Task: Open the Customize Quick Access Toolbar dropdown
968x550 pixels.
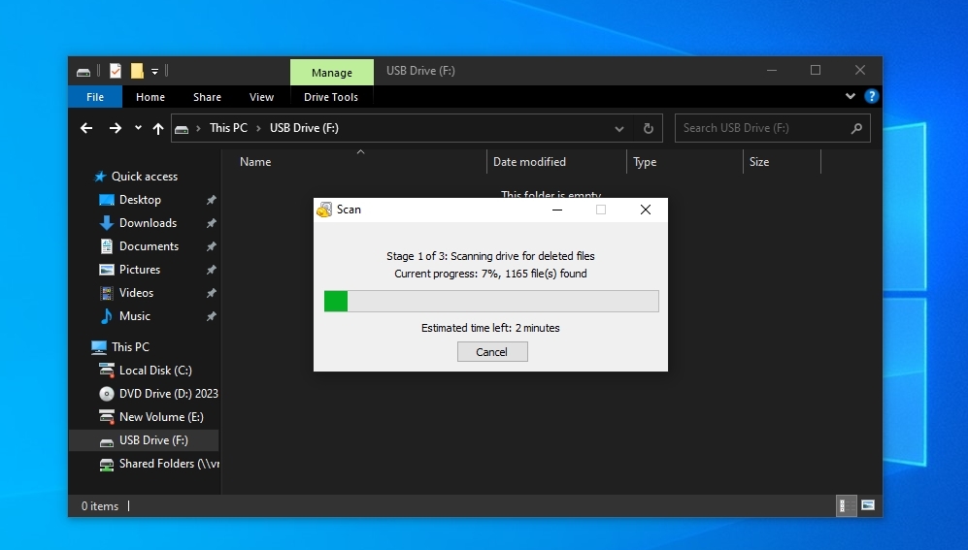Action: coord(154,71)
